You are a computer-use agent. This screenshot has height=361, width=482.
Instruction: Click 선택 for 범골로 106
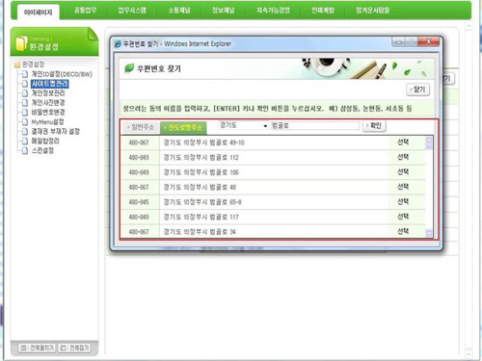pyautogui.click(x=403, y=171)
